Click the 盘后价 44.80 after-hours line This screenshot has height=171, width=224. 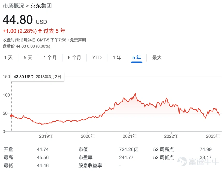[x=27, y=46]
